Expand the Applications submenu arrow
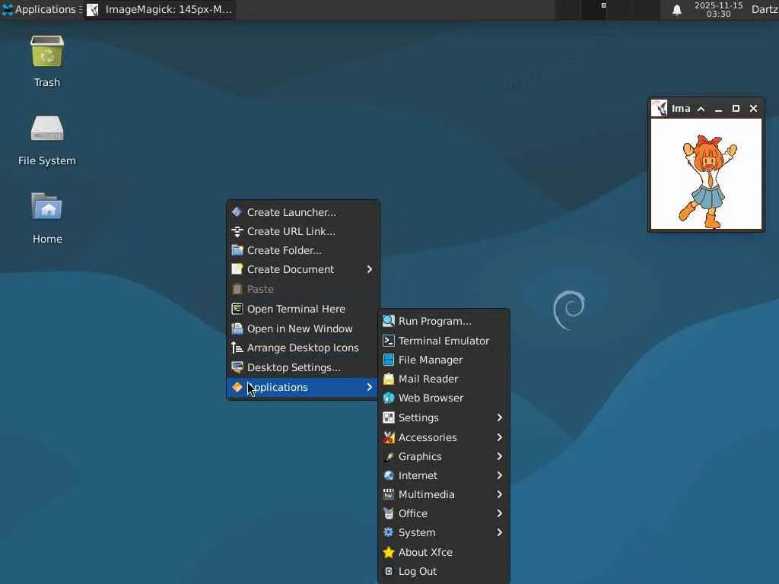Screen dimensions: 779x584 pos(369,387)
